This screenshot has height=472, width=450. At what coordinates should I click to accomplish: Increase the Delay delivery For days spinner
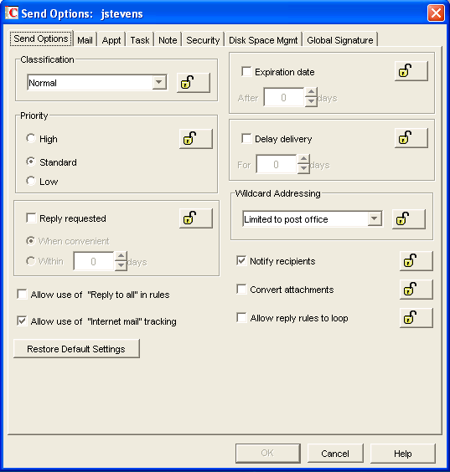tap(303, 159)
